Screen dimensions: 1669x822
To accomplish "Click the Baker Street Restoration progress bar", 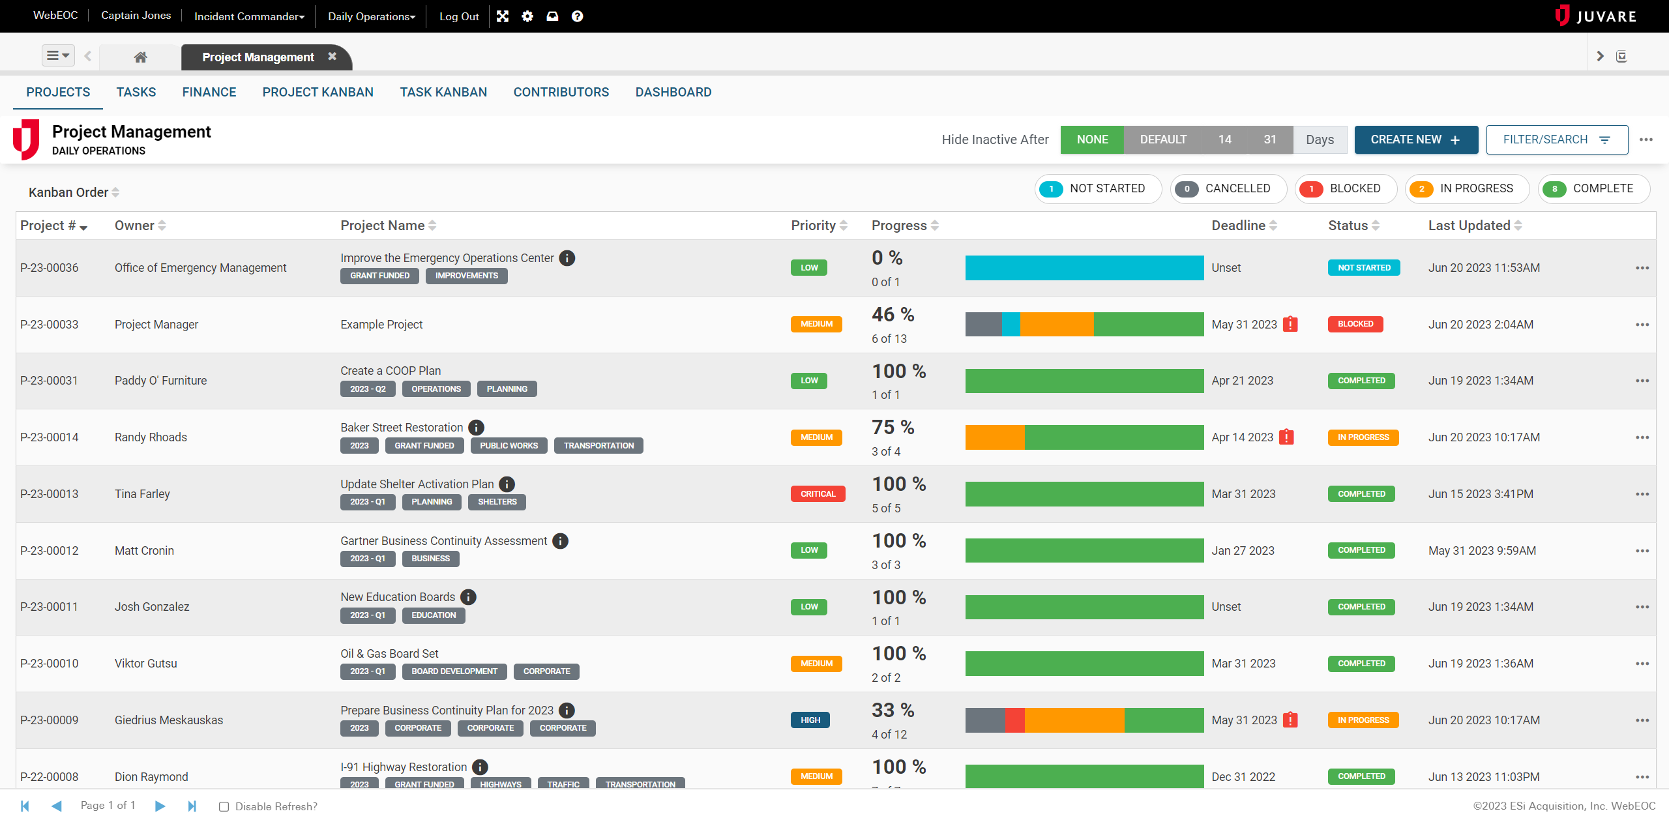I will click(1084, 437).
